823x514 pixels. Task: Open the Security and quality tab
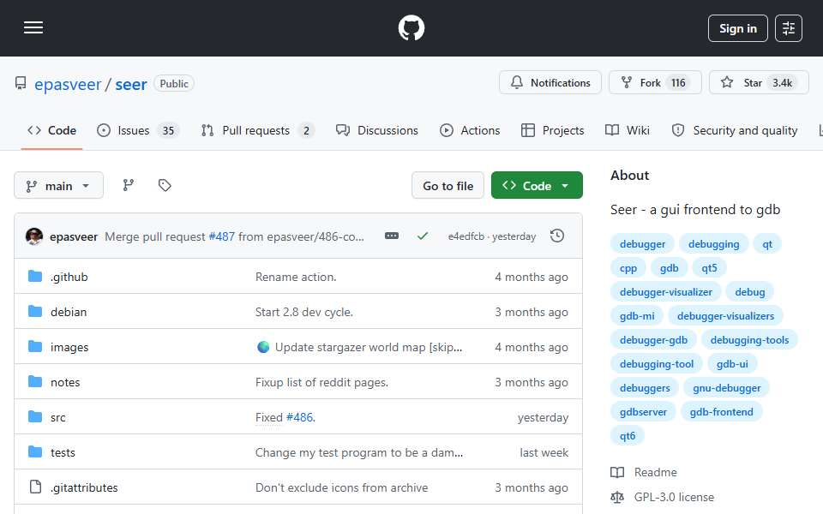(735, 130)
